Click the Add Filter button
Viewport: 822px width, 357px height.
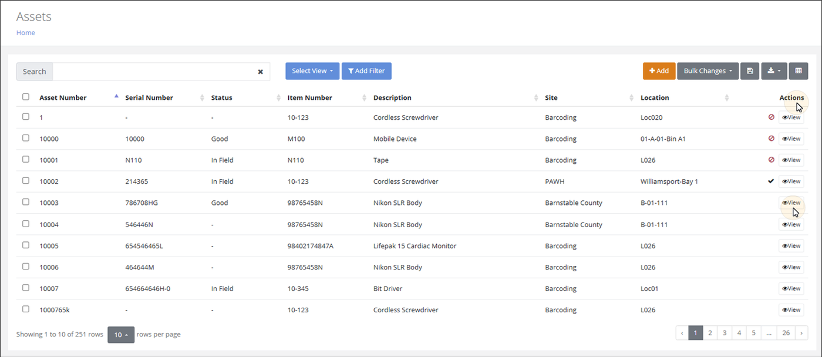tap(366, 71)
